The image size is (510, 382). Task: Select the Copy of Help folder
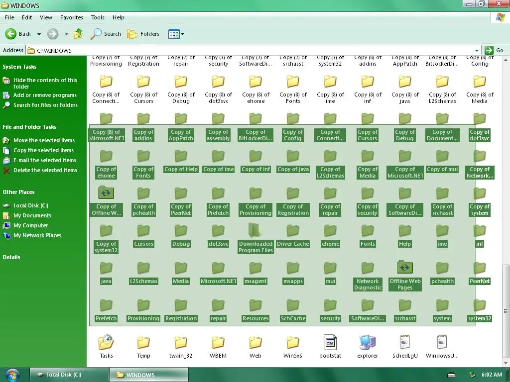click(x=181, y=161)
